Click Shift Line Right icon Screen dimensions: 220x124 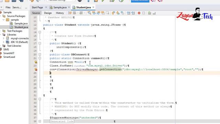(133, 13)
